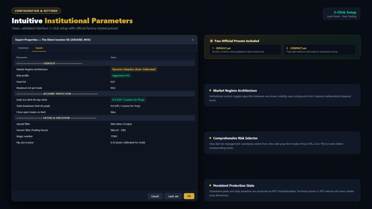Toggle the Spread filter false value
This screenshot has width=372, height=209.
pos(121,124)
